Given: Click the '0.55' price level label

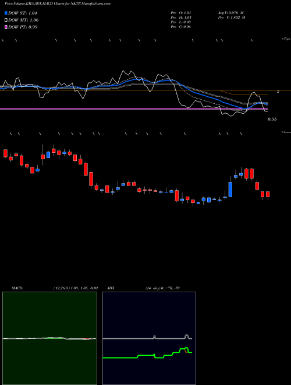Looking at the screenshot, I should (x=272, y=119).
